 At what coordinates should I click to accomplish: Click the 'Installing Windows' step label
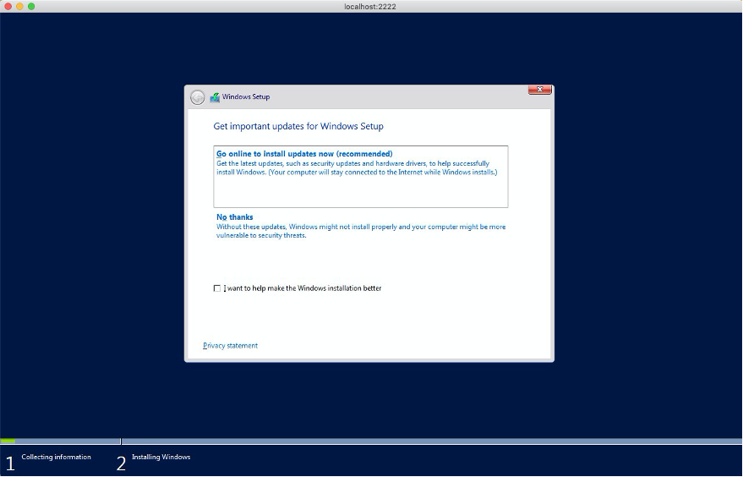coord(161,457)
